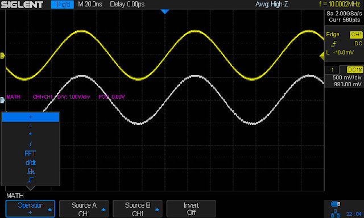364x218 pixels.
Task: Click the 22:04 clock display
Action: pos(354,213)
